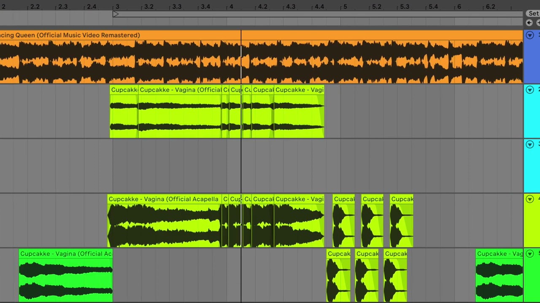
Task: Select the orange Dancing Queen clip title
Action: (261, 35)
